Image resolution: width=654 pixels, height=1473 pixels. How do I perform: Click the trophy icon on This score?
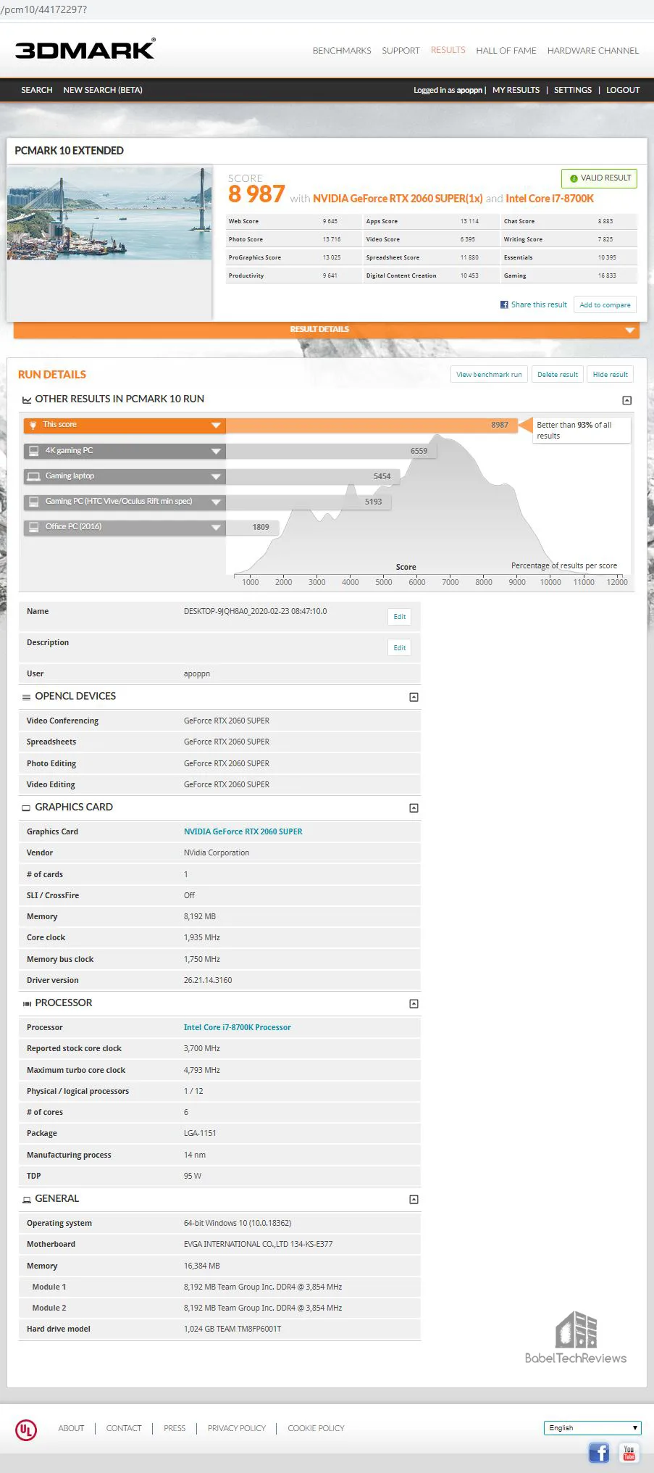(33, 425)
